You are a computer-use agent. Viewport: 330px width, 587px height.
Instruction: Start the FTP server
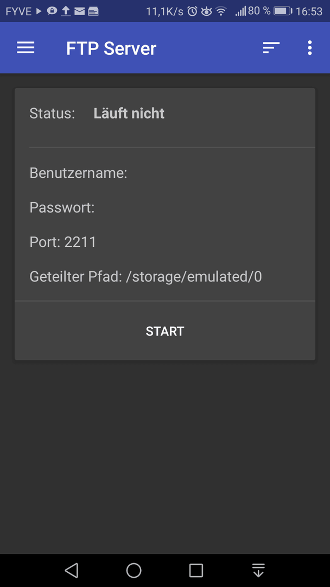click(x=165, y=331)
